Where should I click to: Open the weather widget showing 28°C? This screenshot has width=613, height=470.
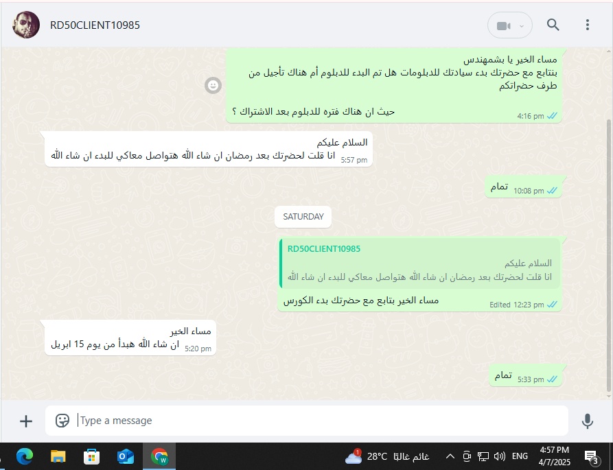tap(387, 456)
